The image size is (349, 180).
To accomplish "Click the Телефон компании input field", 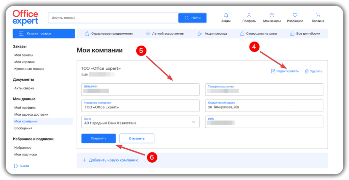I will (x=264, y=89).
